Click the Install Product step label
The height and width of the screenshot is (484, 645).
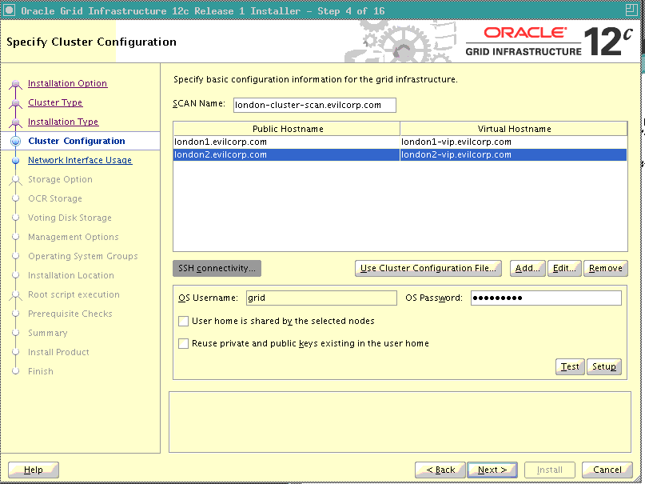click(x=58, y=352)
